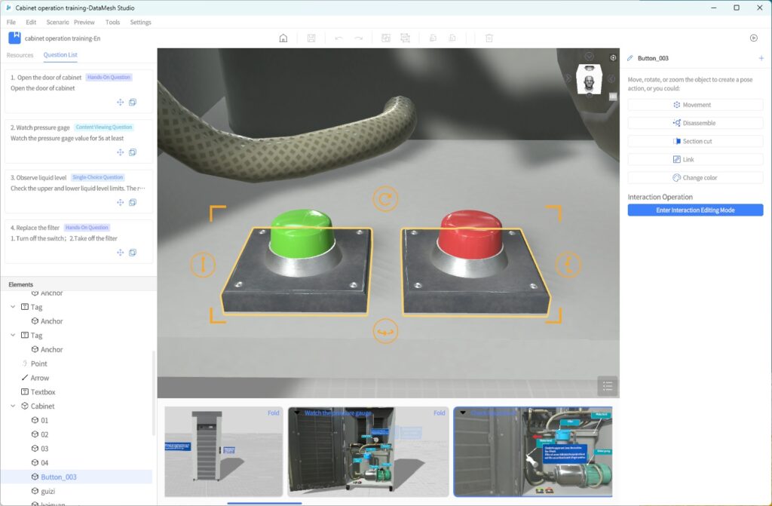Click the plus icon next to Button_003
This screenshot has width=772, height=506.
pos(761,58)
